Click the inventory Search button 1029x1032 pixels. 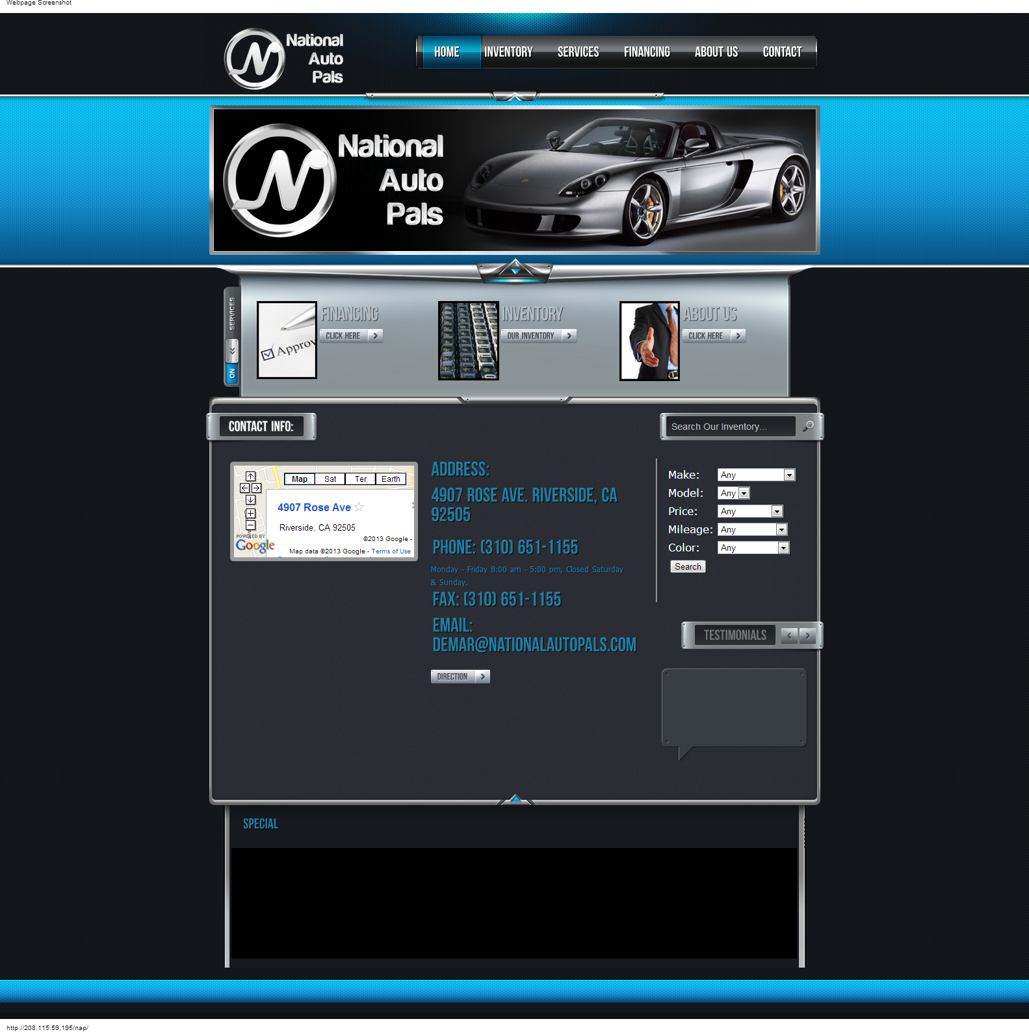point(688,566)
